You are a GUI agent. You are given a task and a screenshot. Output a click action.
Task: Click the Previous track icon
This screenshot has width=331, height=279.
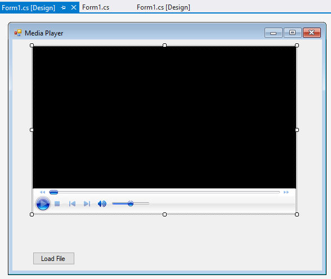coord(72,204)
